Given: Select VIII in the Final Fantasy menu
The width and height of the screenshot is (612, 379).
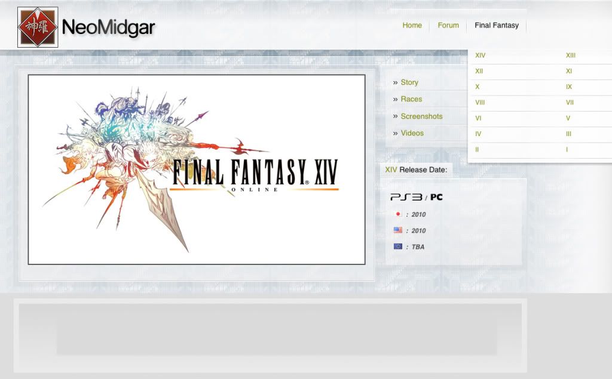Looking at the screenshot, I should pyautogui.click(x=480, y=103).
